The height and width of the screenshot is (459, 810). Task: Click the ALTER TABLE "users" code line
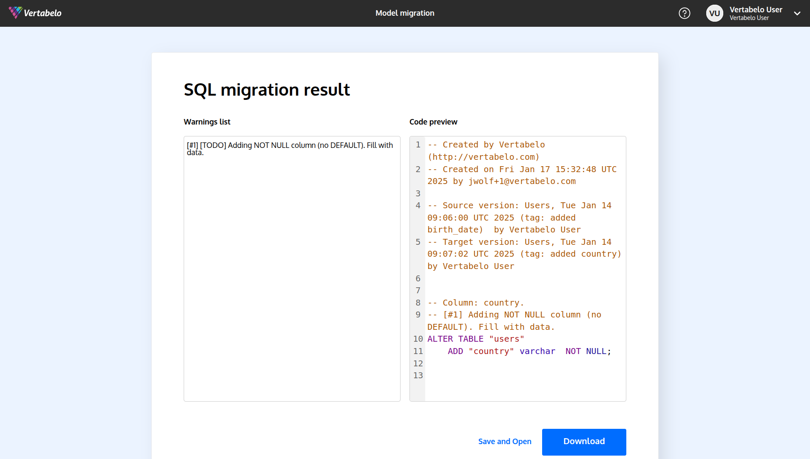(475, 339)
